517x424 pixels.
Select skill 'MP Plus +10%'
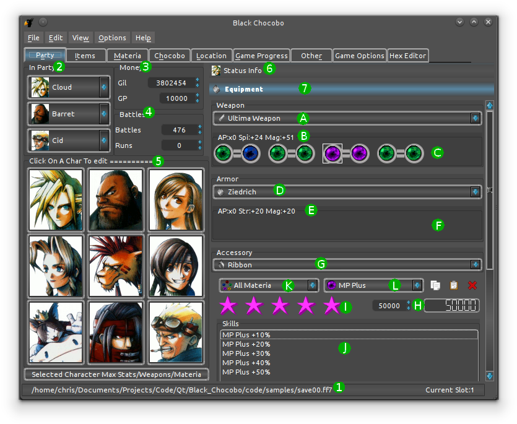349,335
